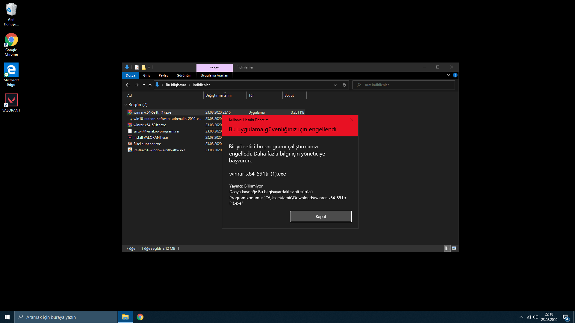
Task: Click the Properties quick access toolbar icon
Action: tap(137, 67)
